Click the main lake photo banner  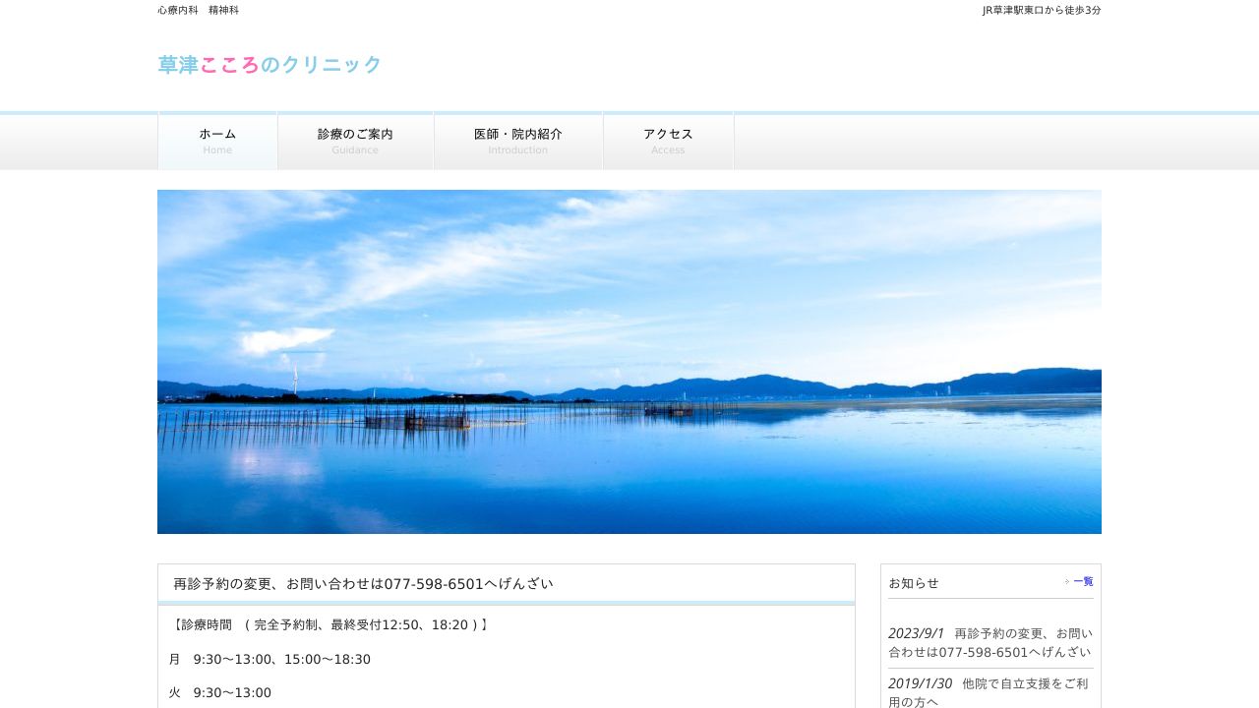click(629, 361)
